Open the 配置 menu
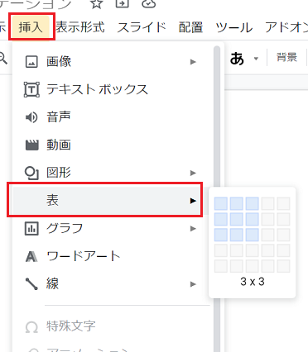The width and height of the screenshot is (308, 352). pos(190,27)
